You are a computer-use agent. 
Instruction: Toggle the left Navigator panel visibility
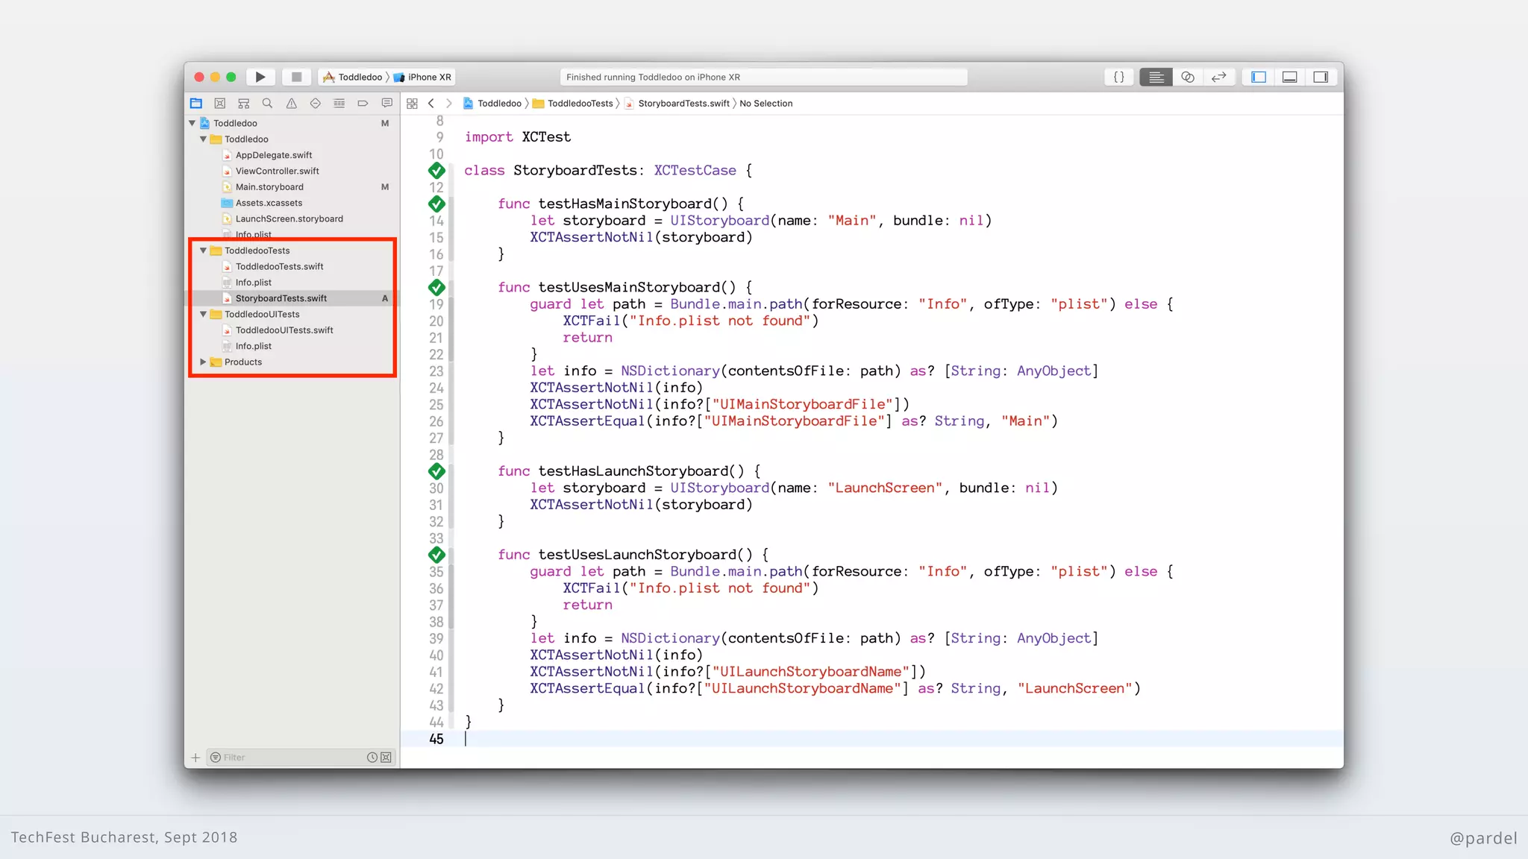tap(1259, 77)
